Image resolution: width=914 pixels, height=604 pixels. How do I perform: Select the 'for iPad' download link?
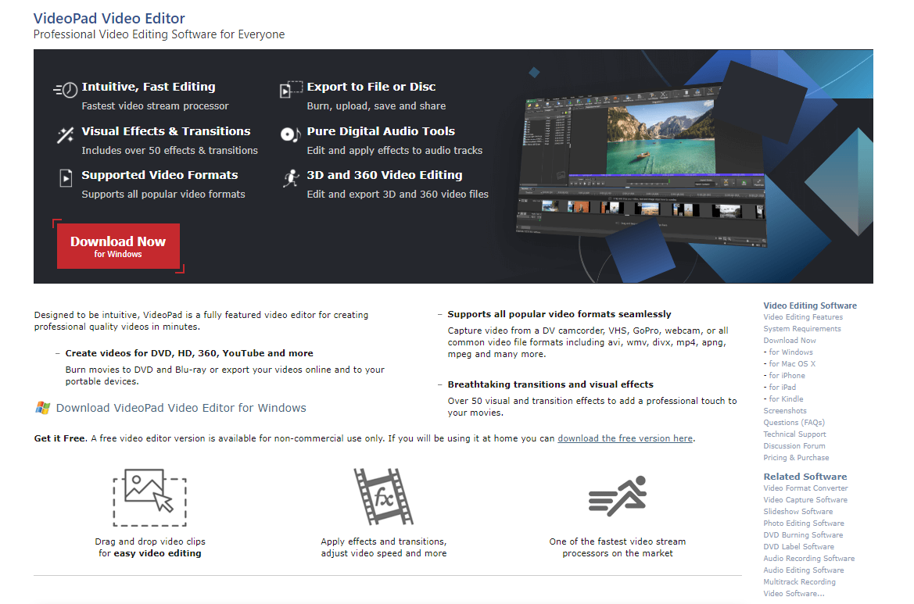coord(783,387)
